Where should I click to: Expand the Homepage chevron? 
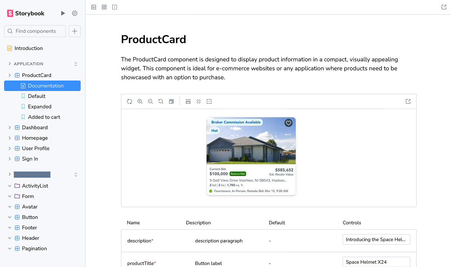10,138
